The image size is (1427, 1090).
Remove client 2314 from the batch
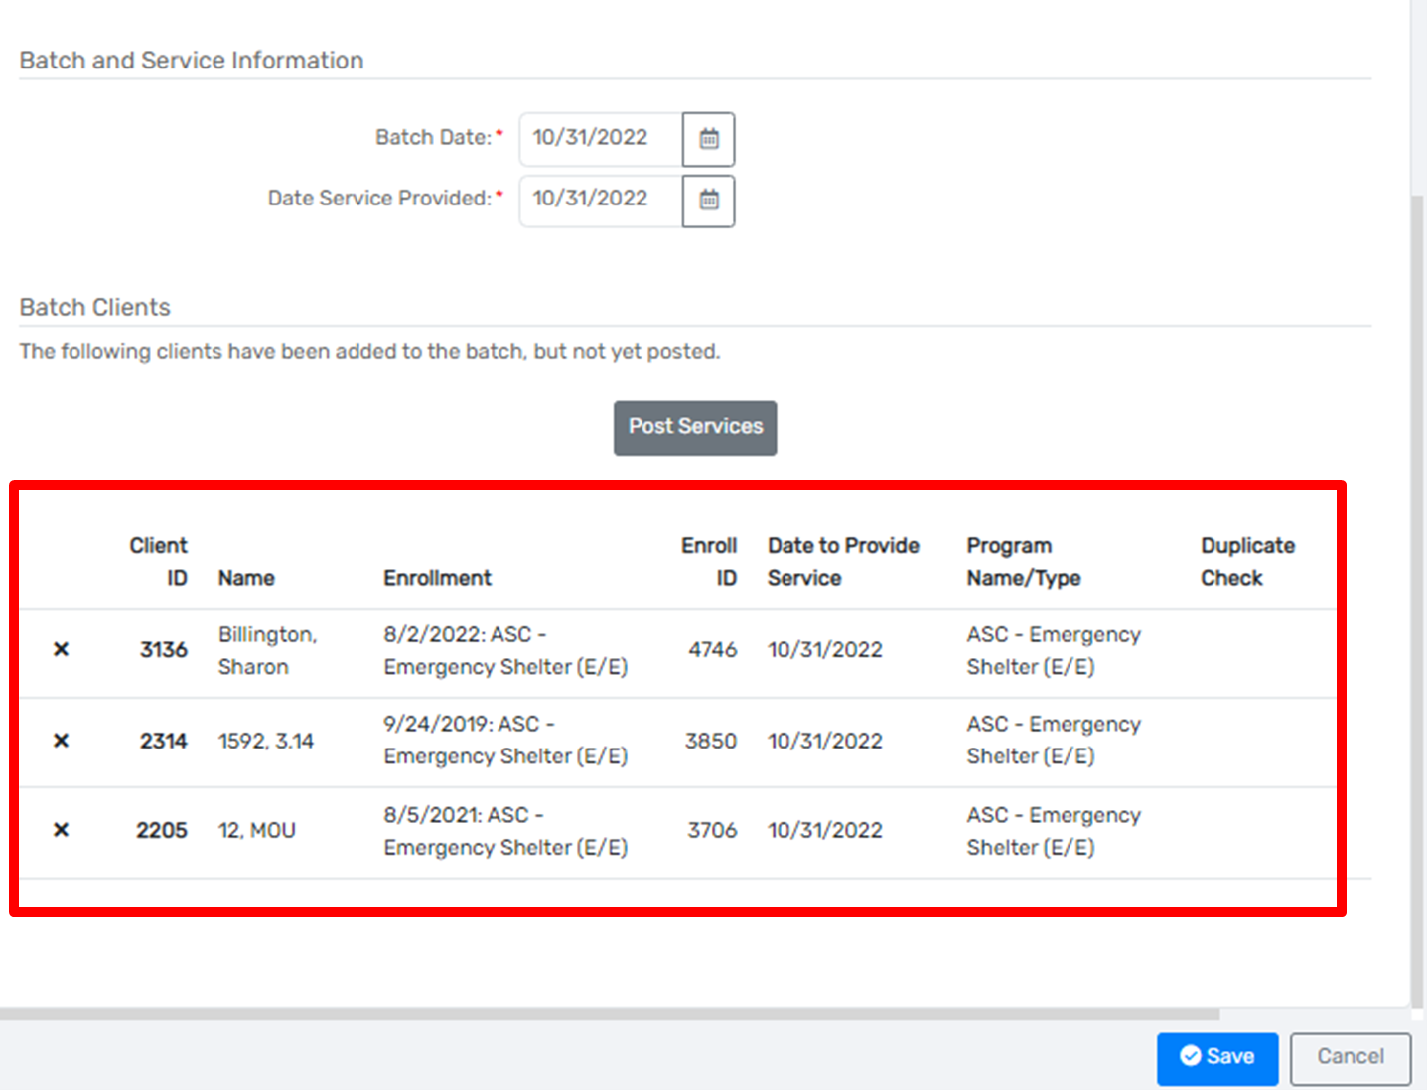(61, 741)
